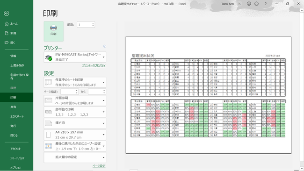Open the A4 paper size dropdown
The image size is (304, 171).
click(75, 135)
